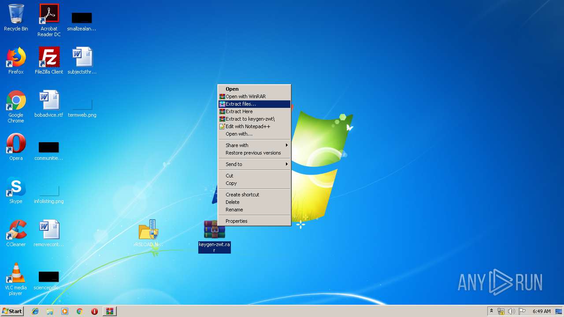Choose Extract to keygen-zwt\ entry
Screen dimensions: 564x317
(x=254, y=119)
